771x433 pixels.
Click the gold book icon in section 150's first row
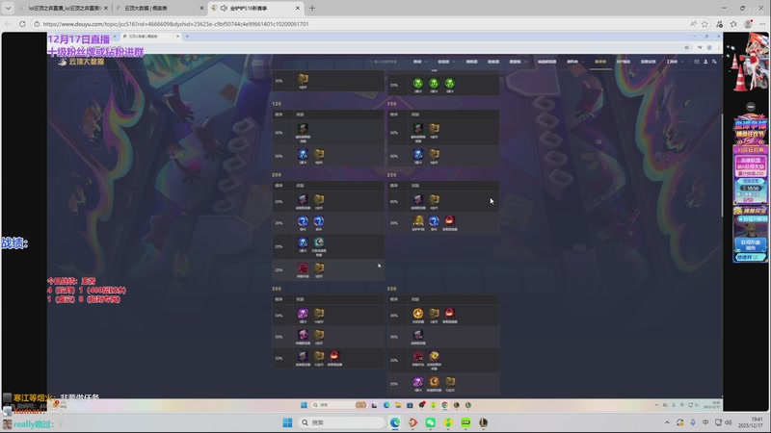(x=434, y=128)
